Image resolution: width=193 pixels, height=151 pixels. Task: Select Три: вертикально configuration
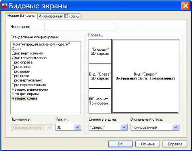point(27,80)
